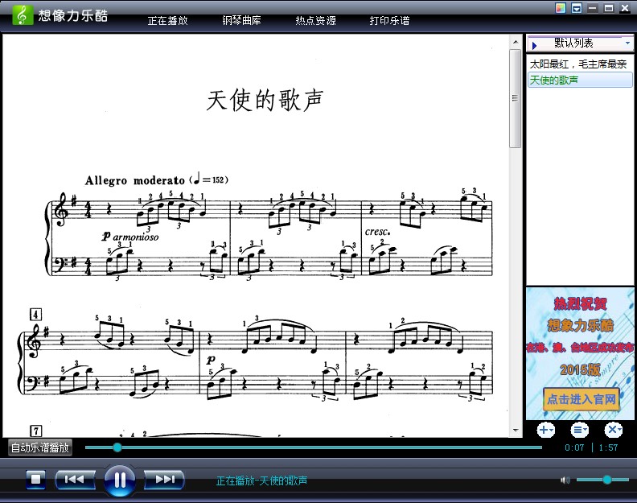The width and height of the screenshot is (637, 503).
Task: Maximize the music player window
Action: coord(609,8)
